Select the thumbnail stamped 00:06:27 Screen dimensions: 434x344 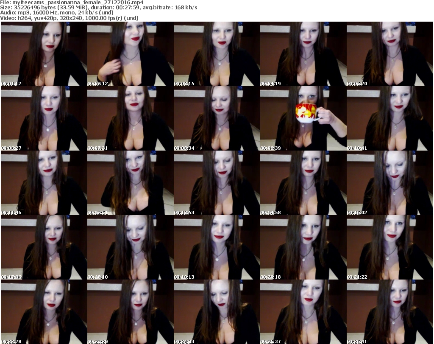44,118
